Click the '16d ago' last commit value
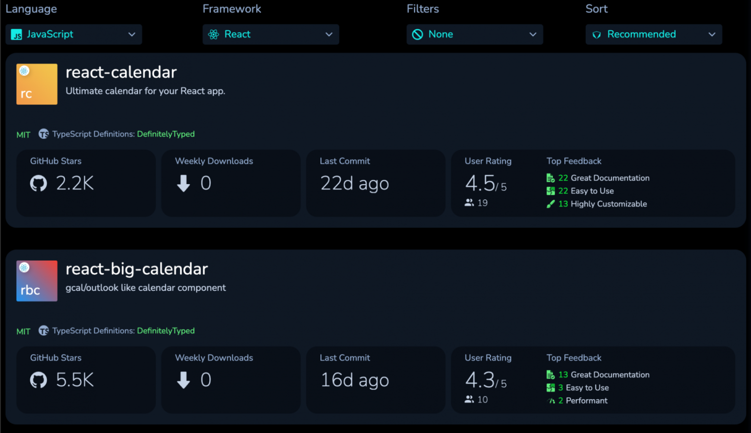 coord(354,381)
